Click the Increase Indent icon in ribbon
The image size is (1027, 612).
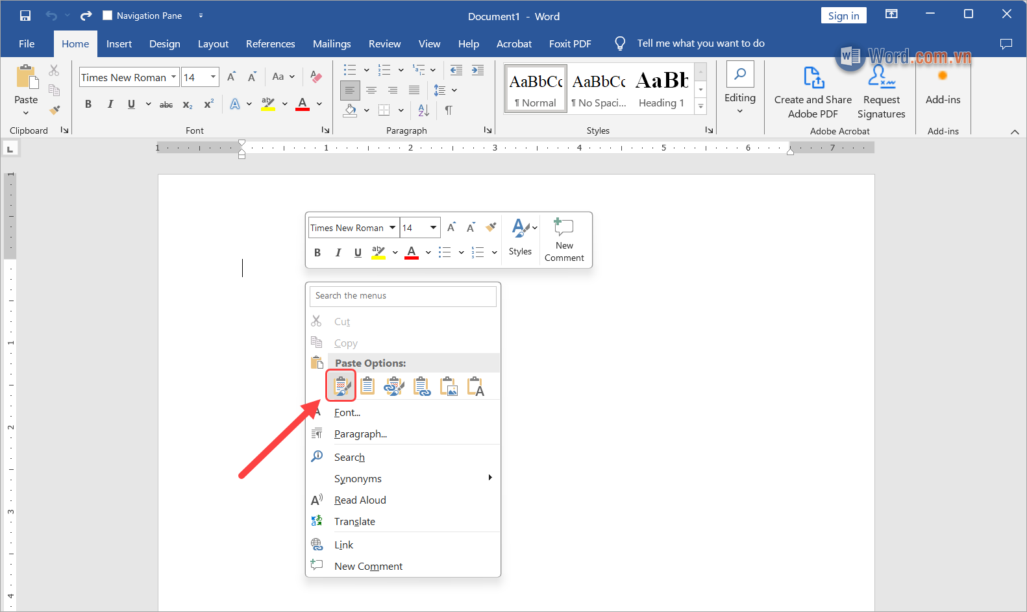478,70
